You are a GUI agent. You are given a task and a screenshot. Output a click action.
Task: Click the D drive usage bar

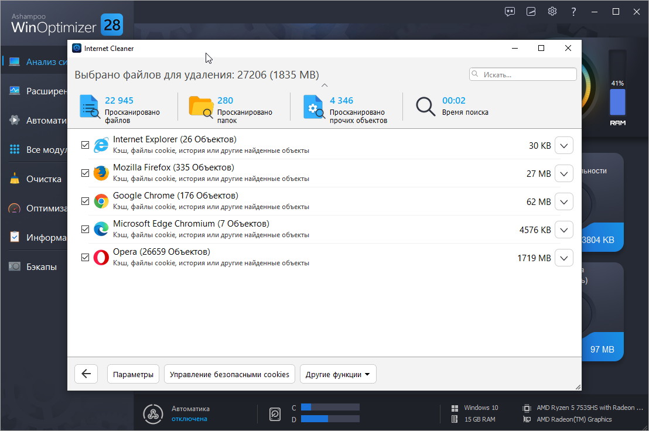click(x=330, y=419)
